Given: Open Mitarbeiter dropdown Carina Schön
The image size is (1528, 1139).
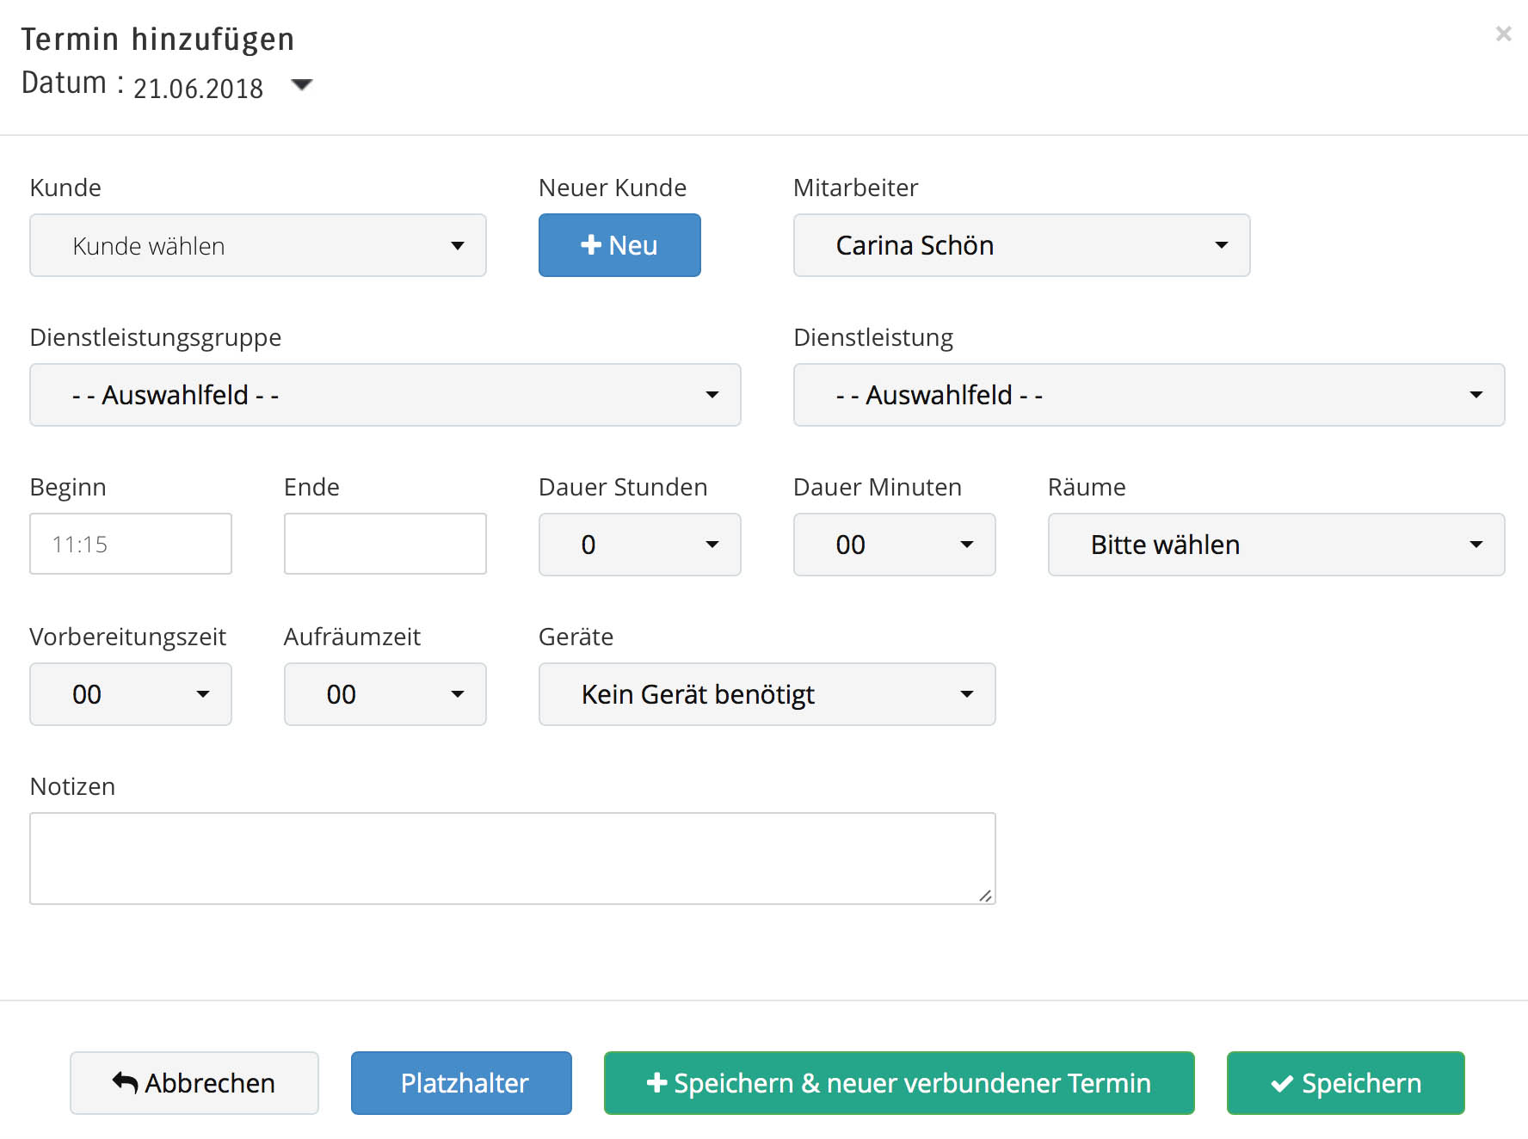Looking at the screenshot, I should pyautogui.click(x=1021, y=245).
